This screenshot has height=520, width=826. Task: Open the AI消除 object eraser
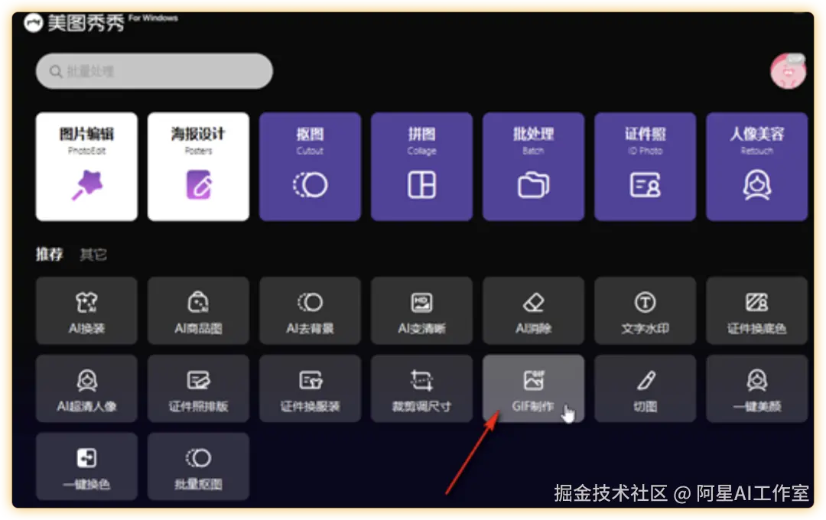pos(533,310)
